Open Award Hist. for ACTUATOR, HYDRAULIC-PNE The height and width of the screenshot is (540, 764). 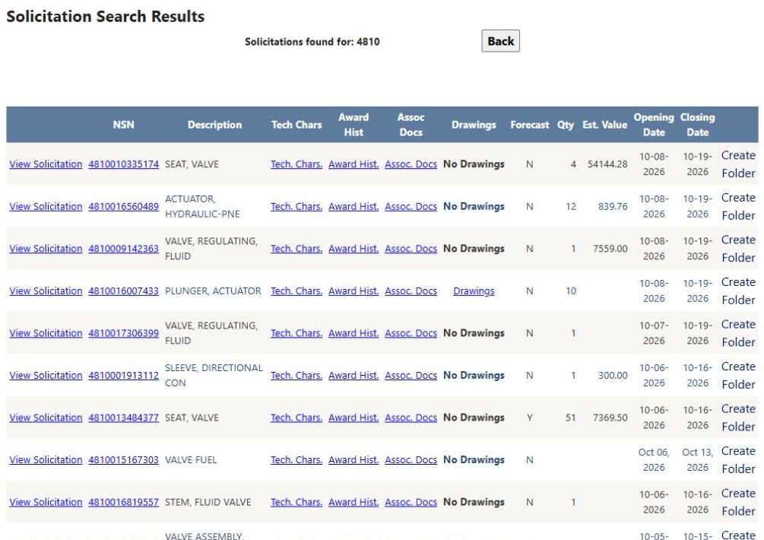click(x=353, y=207)
